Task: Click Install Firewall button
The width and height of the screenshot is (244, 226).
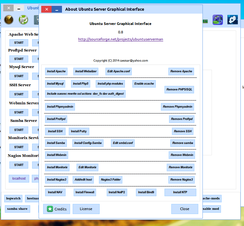Action: pyautogui.click(x=85, y=192)
